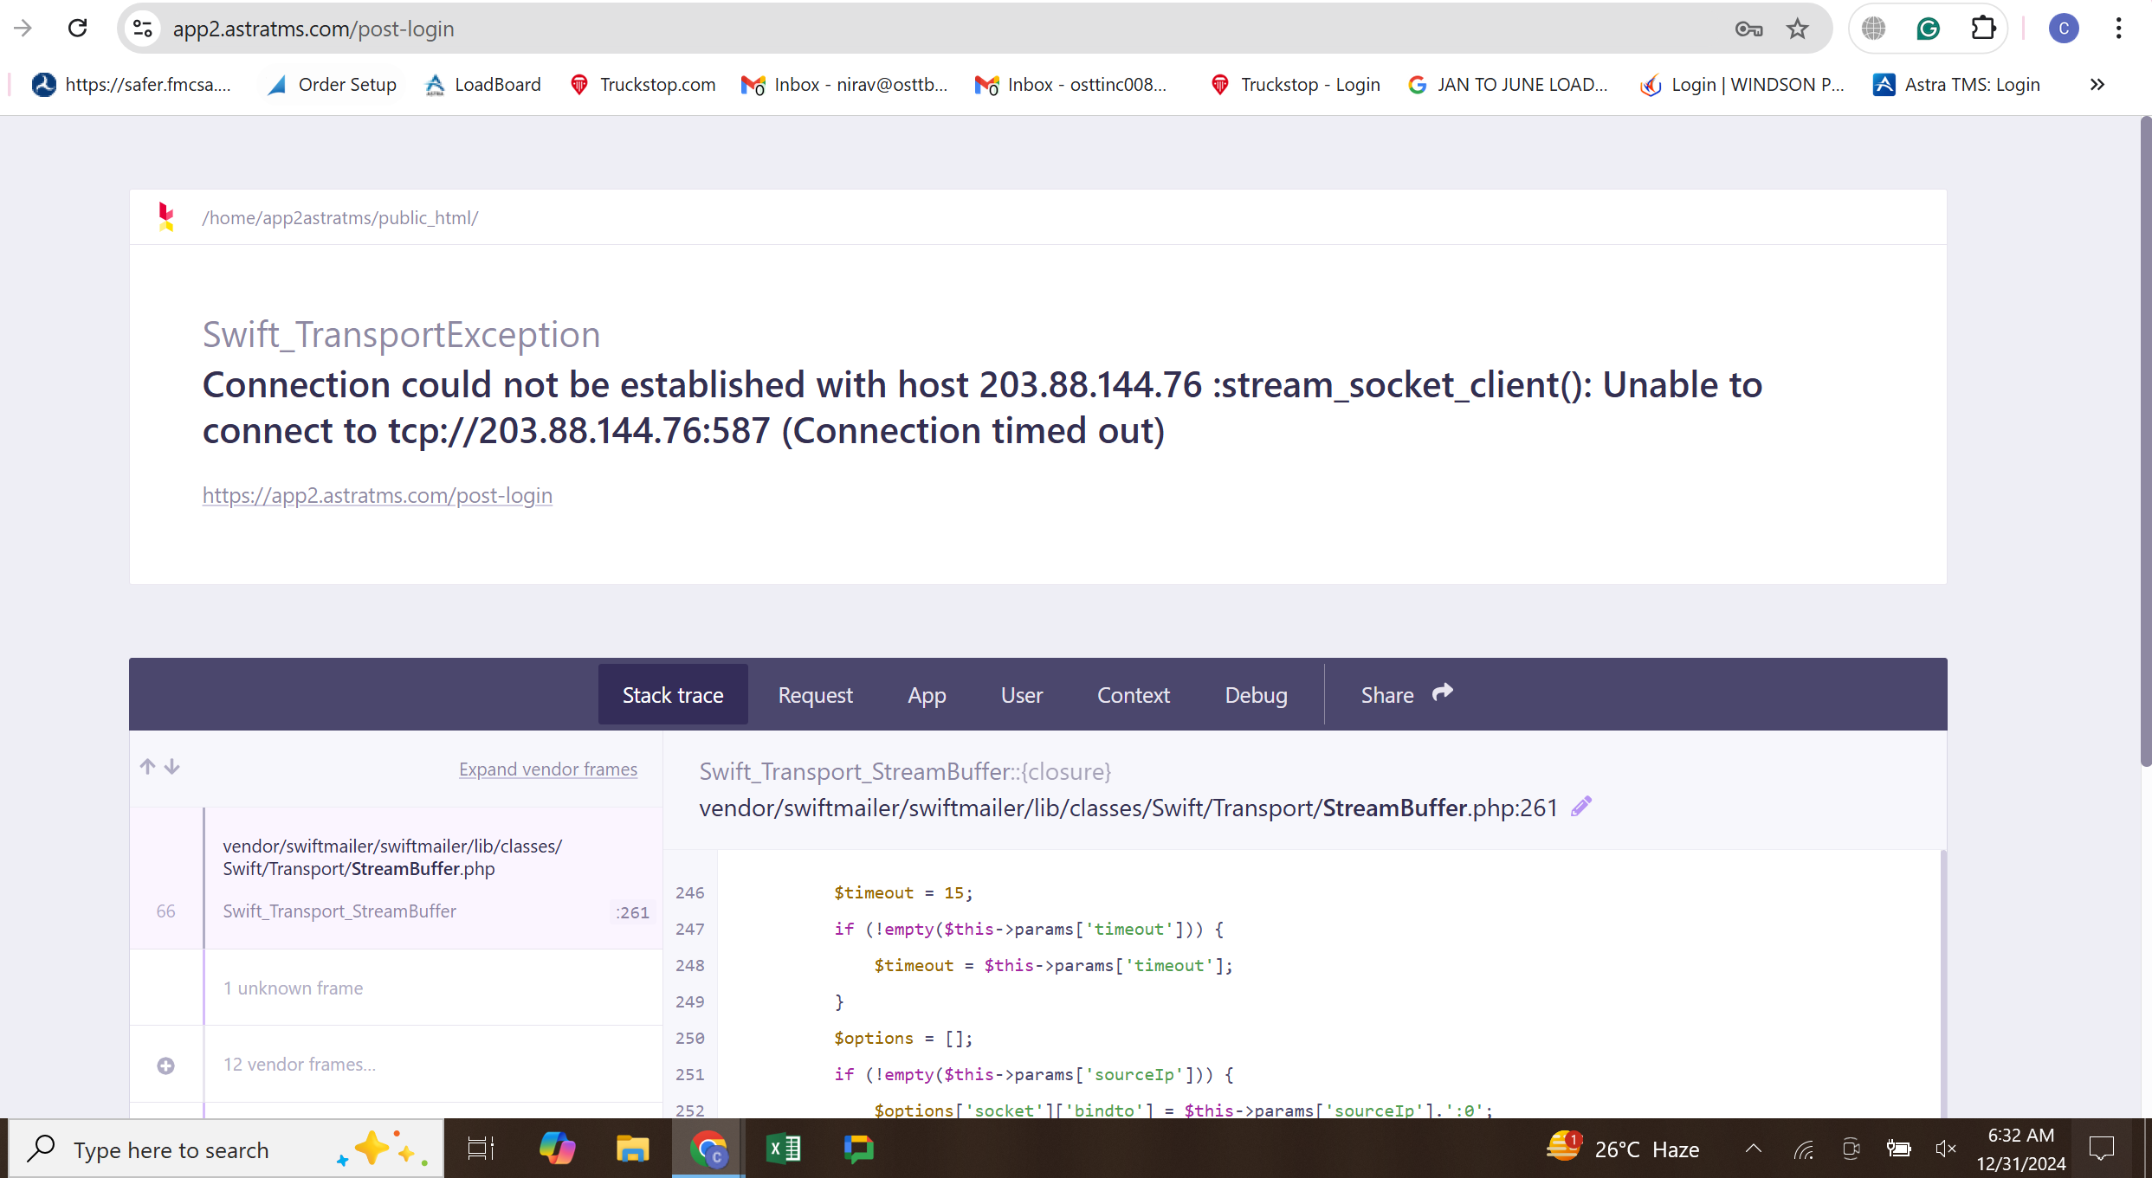Open the battery status icon
Viewport: 2152px width, 1178px height.
[1899, 1149]
